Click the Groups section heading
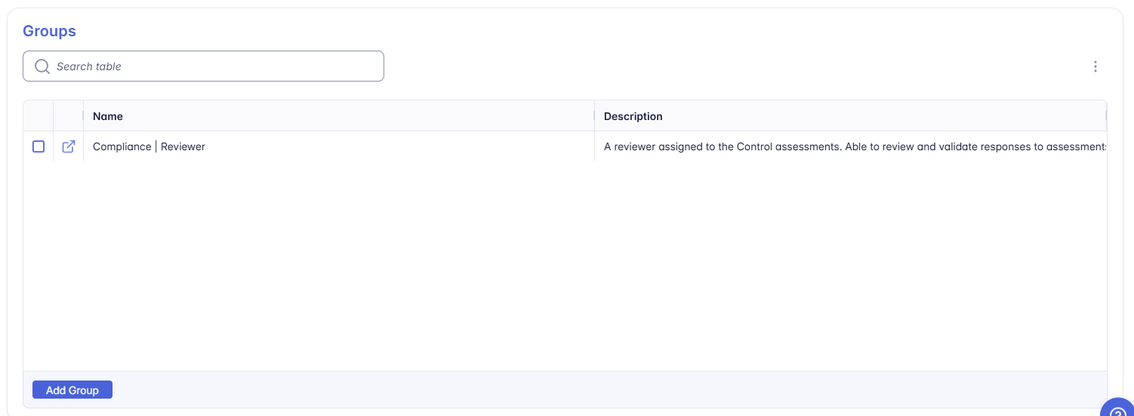This screenshot has height=416, width=1134. 49,31
